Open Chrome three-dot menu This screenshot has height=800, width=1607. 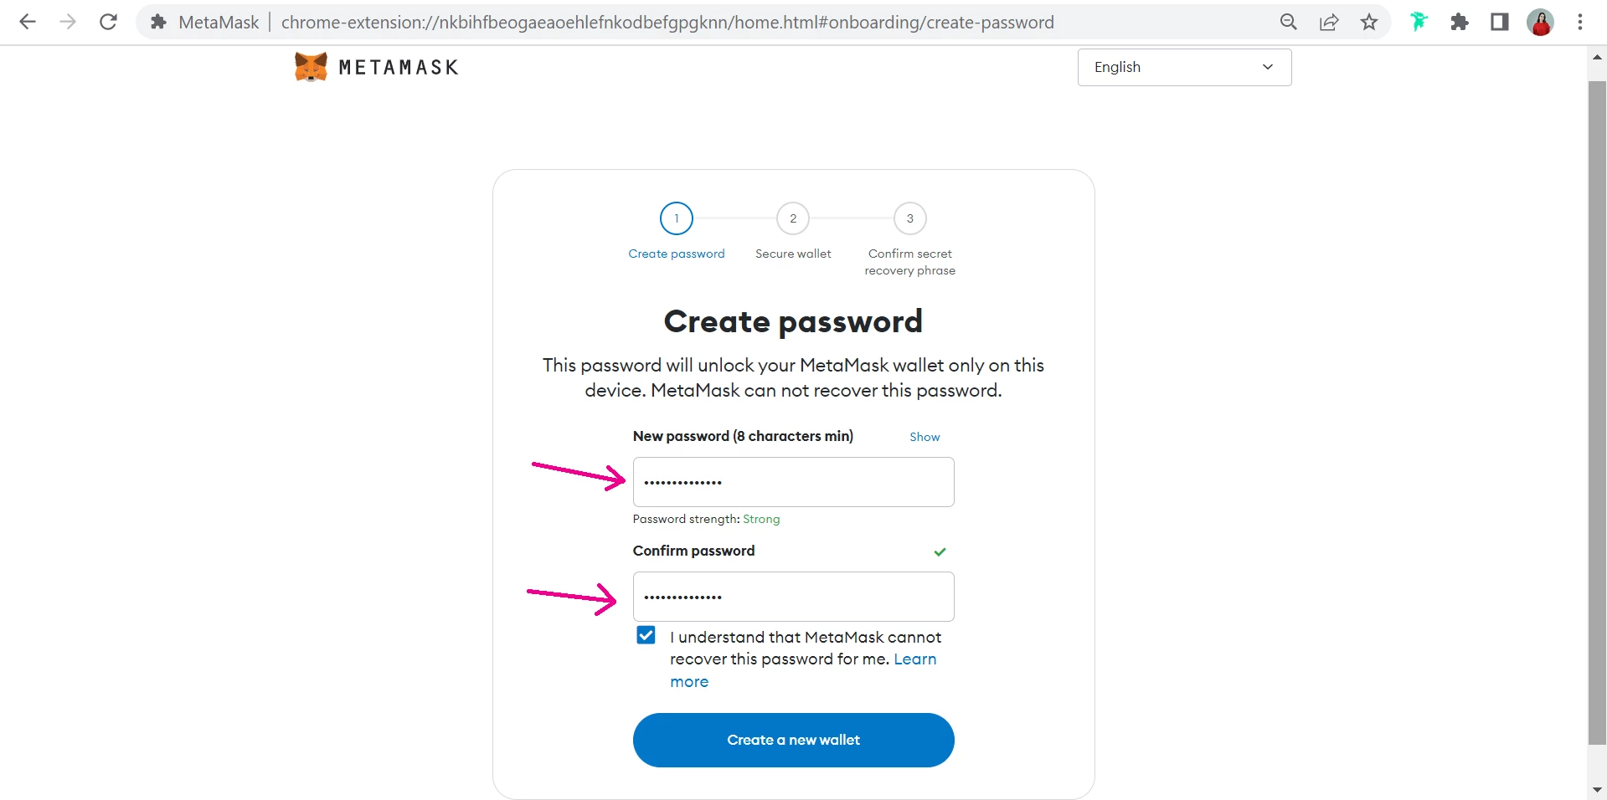click(x=1580, y=23)
